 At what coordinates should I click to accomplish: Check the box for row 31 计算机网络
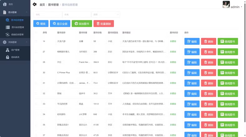(x=36, y=83)
